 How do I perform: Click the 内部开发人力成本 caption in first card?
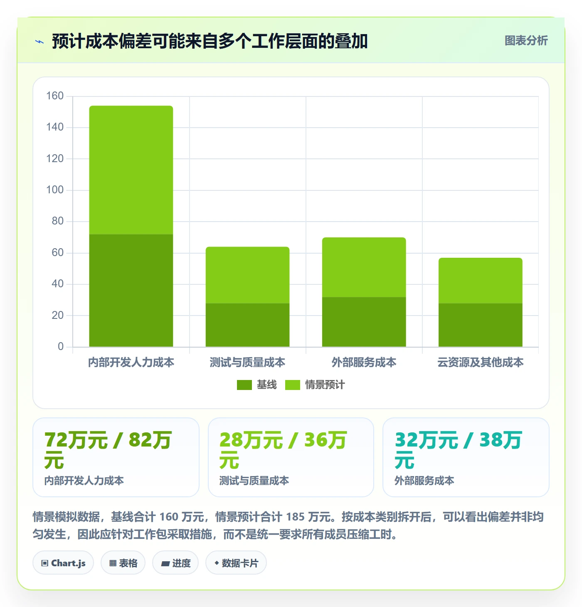tap(84, 481)
